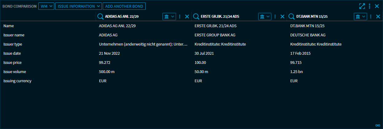The height and width of the screenshot is (129, 383).
Task: Open the exchange dropdown for the DT.BANK bond
Action: [361, 17]
